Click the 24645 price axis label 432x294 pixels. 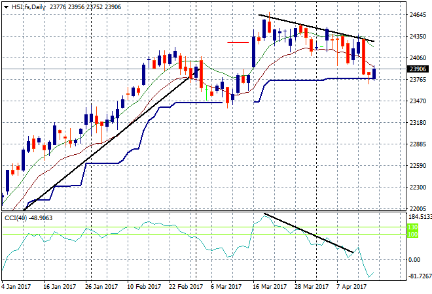(x=418, y=15)
